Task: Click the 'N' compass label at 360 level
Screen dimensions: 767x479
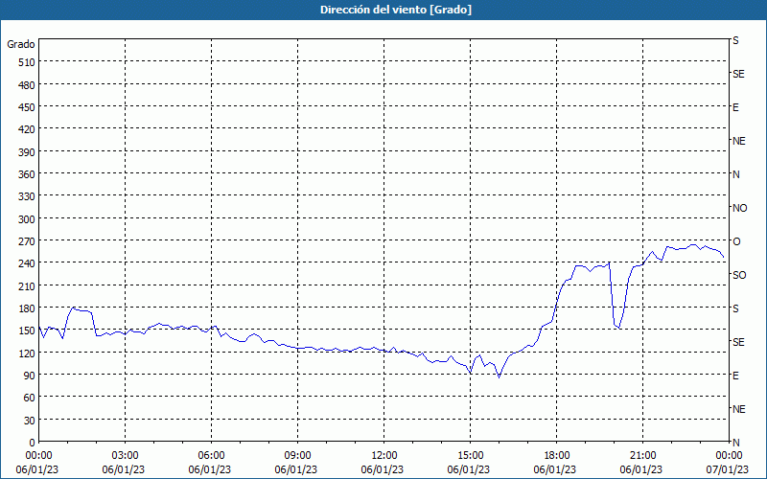Action: pyautogui.click(x=736, y=174)
